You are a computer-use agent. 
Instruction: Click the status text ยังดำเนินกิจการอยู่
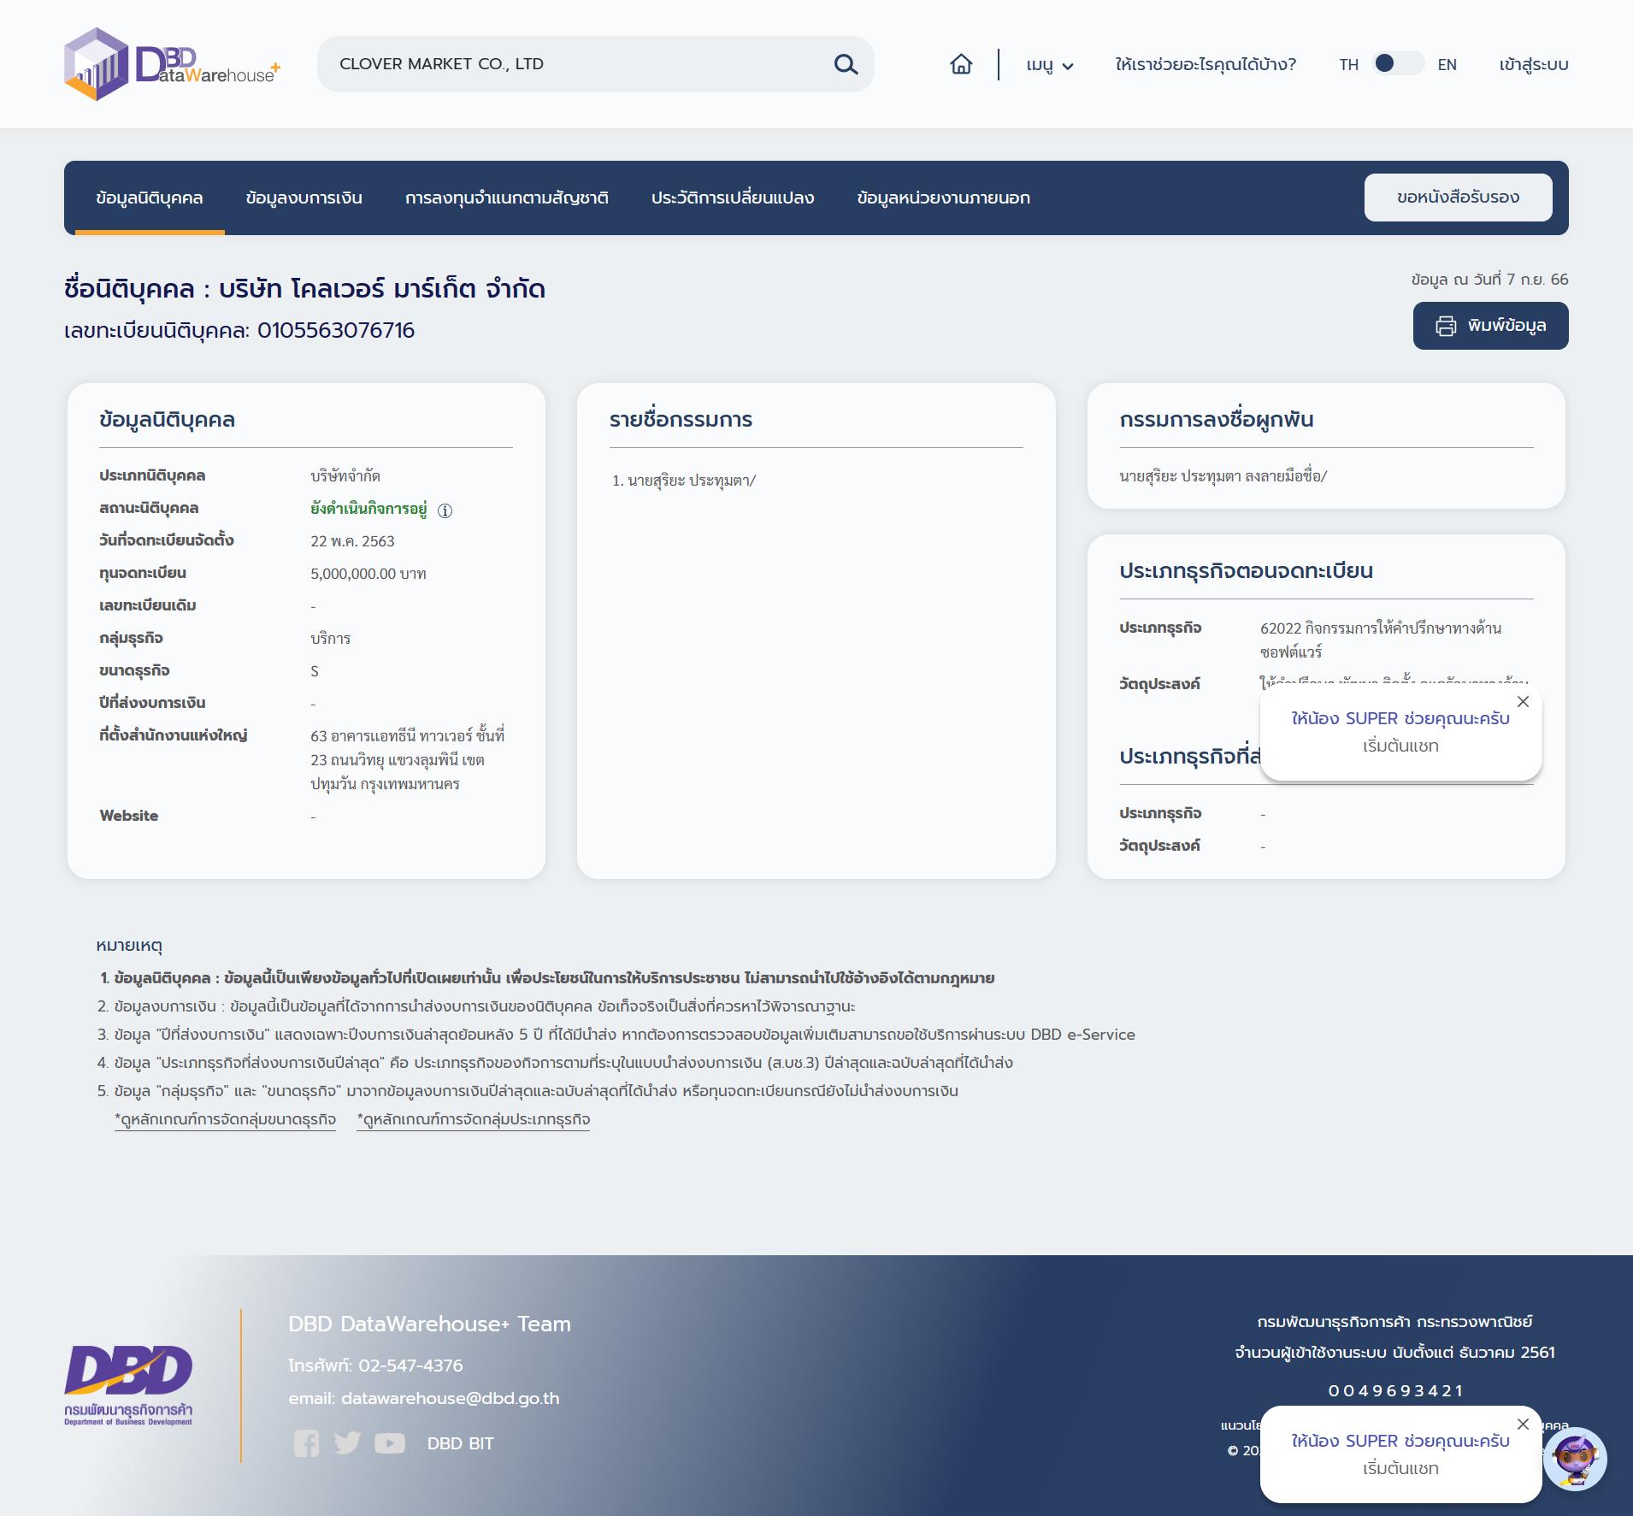point(368,509)
